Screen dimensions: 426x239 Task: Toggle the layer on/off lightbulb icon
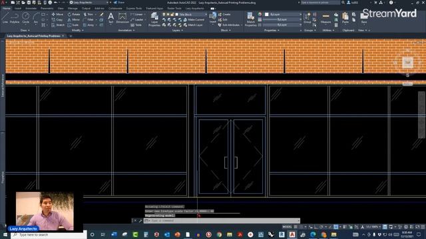(164, 14)
